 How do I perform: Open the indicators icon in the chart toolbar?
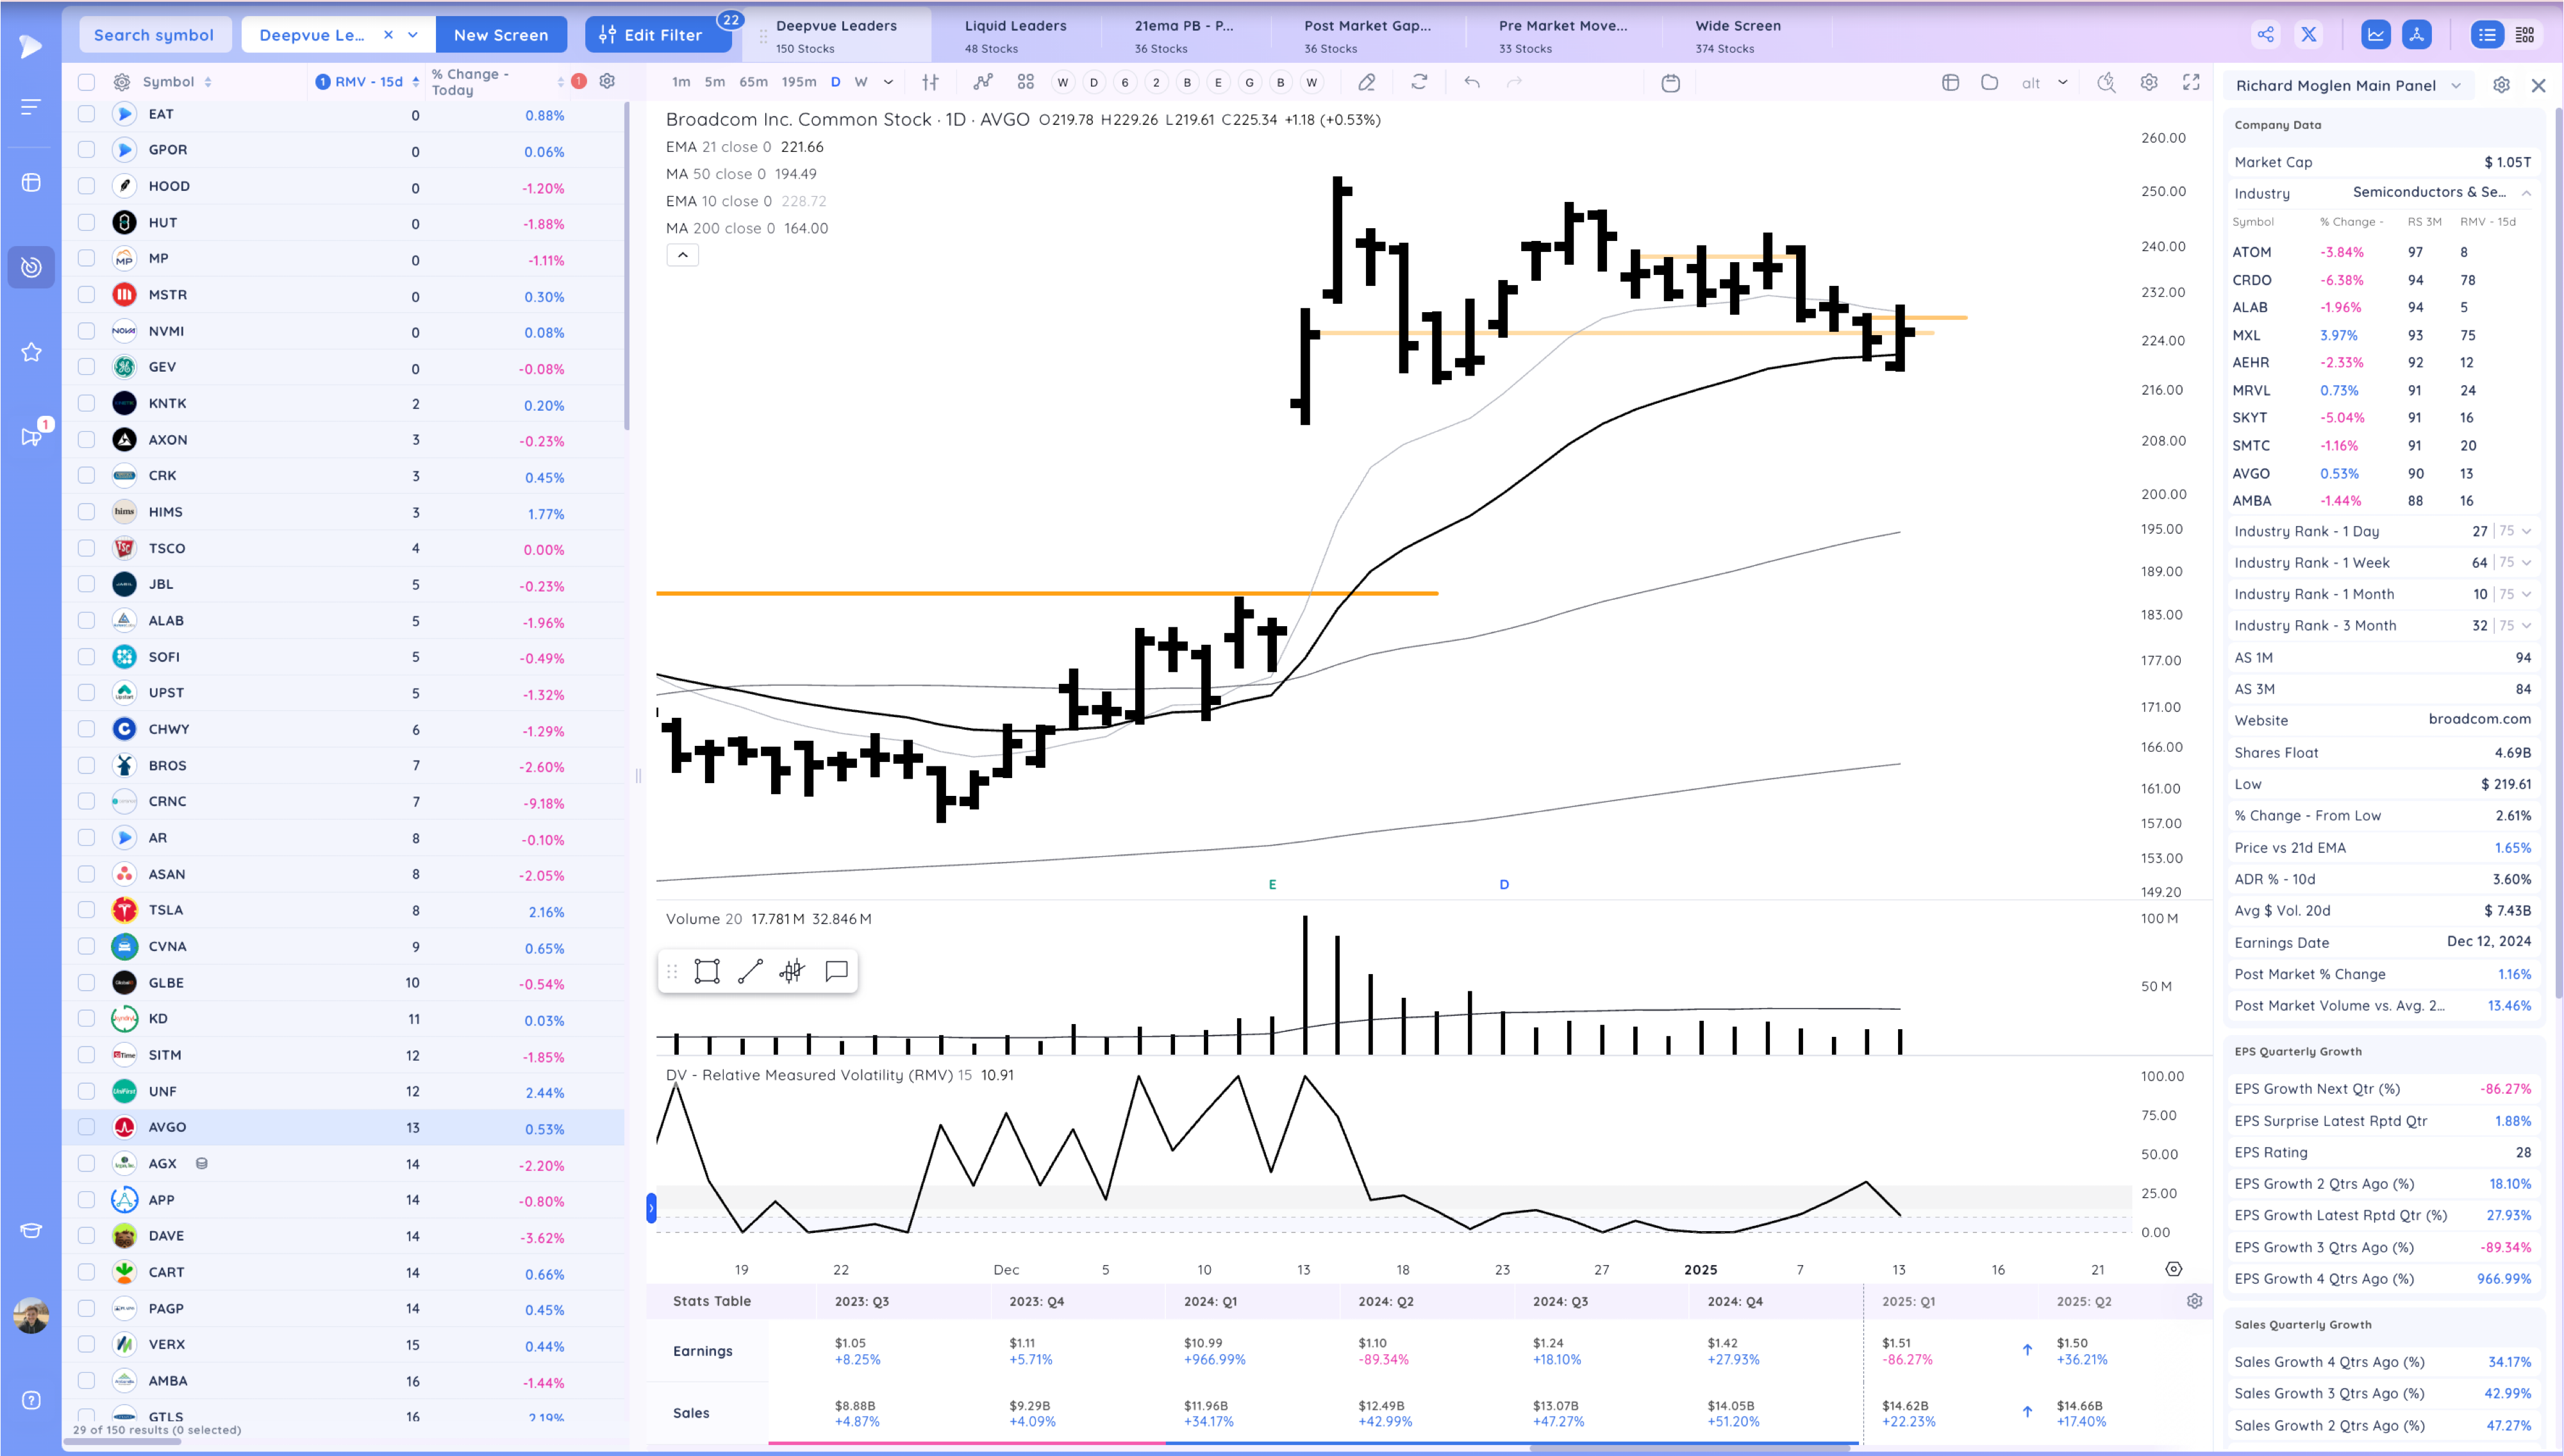[983, 82]
